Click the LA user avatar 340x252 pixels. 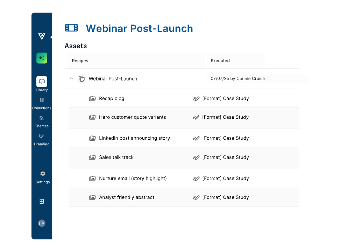tap(42, 223)
